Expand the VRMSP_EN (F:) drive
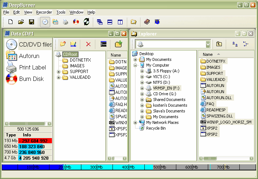258x179 pixels. 142,88
